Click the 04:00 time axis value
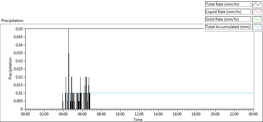 pos(63,114)
